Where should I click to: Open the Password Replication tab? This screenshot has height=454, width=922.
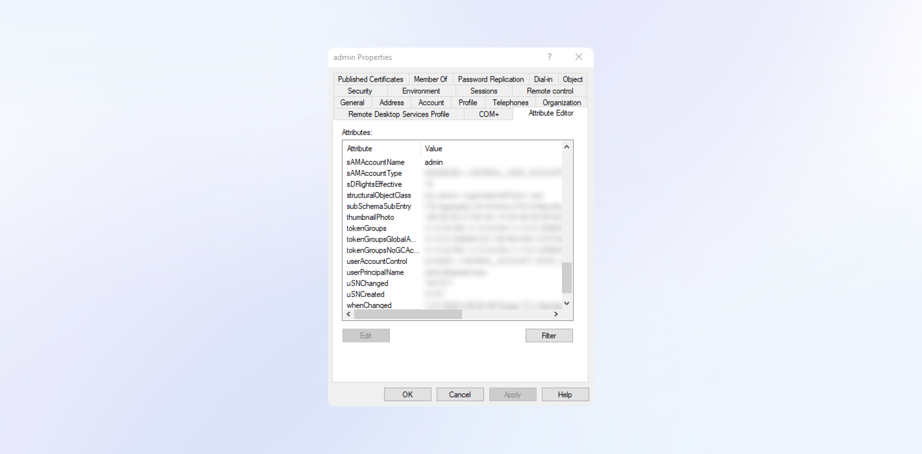click(x=491, y=79)
